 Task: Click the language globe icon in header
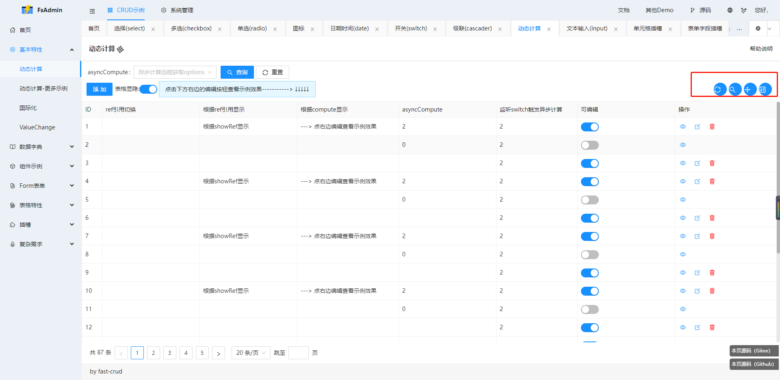[730, 10]
